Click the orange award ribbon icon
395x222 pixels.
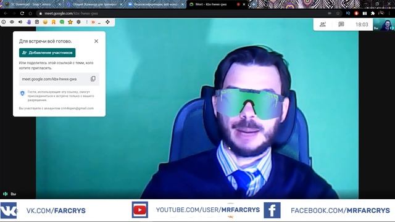tap(54, 22)
